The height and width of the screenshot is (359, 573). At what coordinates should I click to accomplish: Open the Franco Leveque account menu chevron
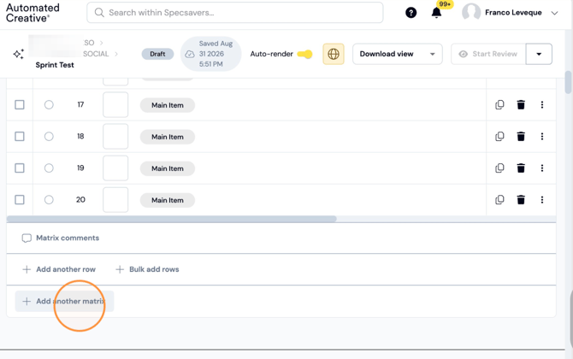[x=554, y=13]
